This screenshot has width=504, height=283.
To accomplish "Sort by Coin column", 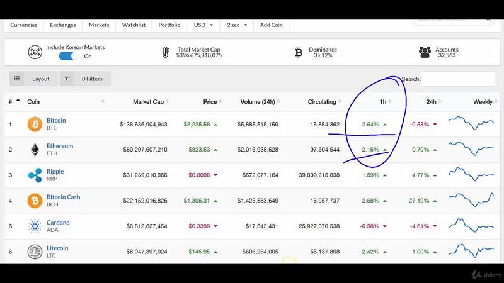I will click(x=66, y=101).
